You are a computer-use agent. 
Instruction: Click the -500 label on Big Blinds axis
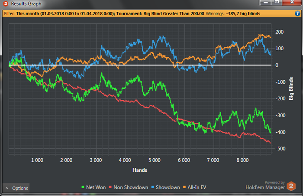[x=280, y=149]
